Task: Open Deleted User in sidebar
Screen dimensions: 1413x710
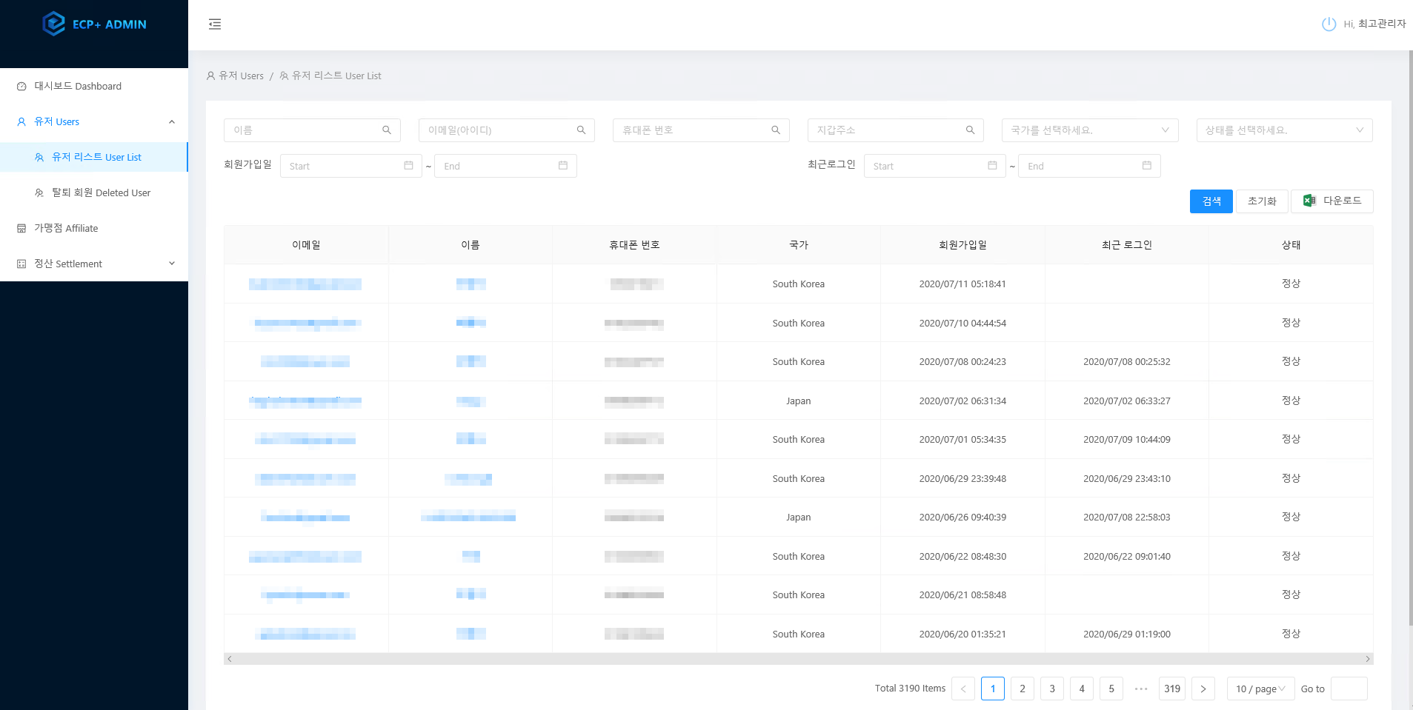Action: (x=94, y=192)
